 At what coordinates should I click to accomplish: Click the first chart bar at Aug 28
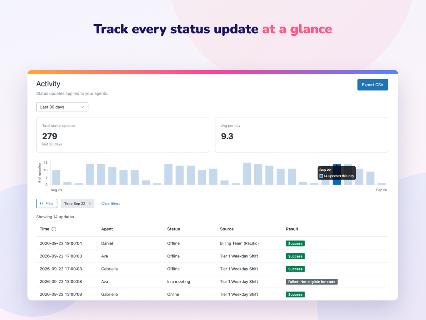pyautogui.click(x=56, y=177)
